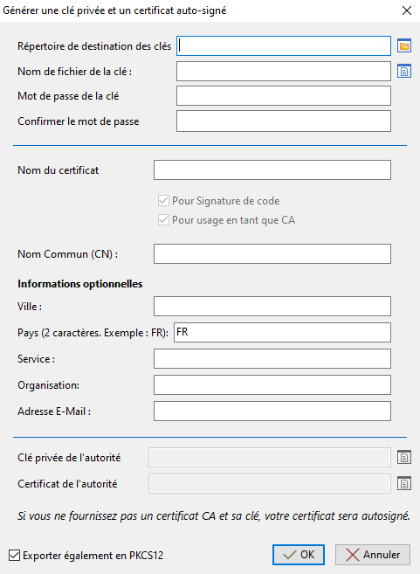Click the 'Nom Commun (CN)' input
Image resolution: width=420 pixels, height=574 pixels.
pyautogui.click(x=272, y=253)
